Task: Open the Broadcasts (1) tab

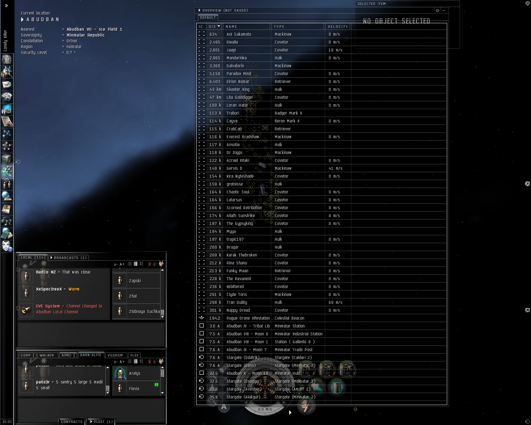Action: coord(68,258)
